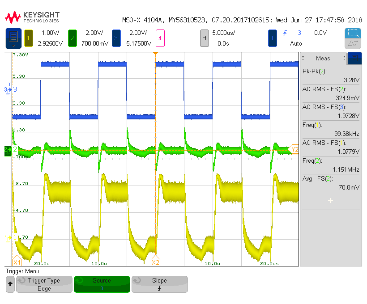Select the zoom box tool icon
Image resolution: width=367 pixels, height=304 pixels.
tap(353, 34)
